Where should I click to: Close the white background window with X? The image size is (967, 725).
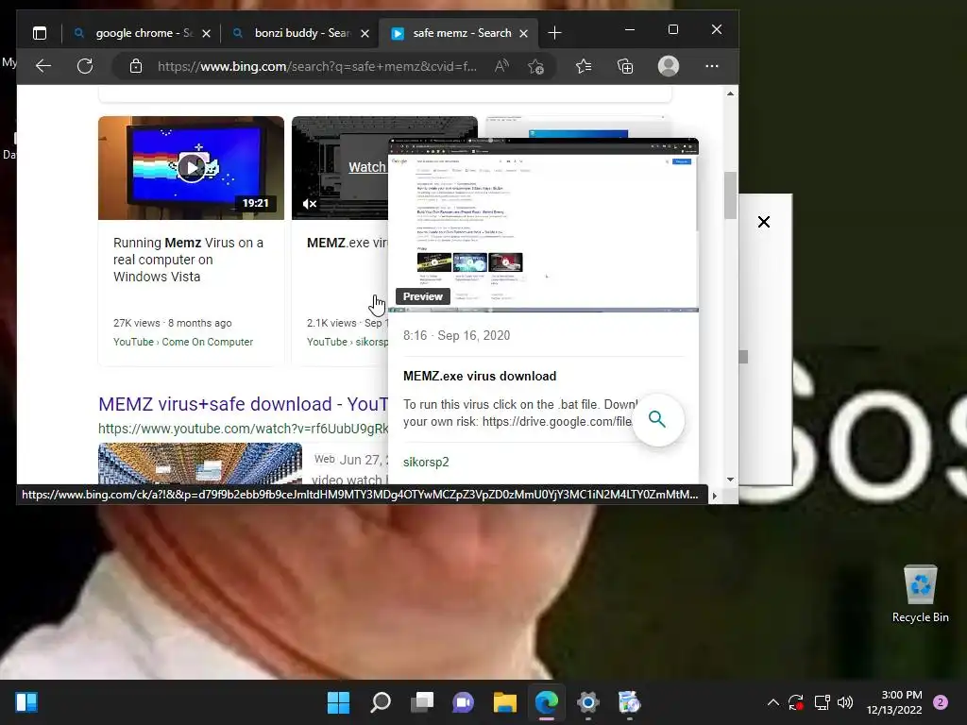click(763, 222)
